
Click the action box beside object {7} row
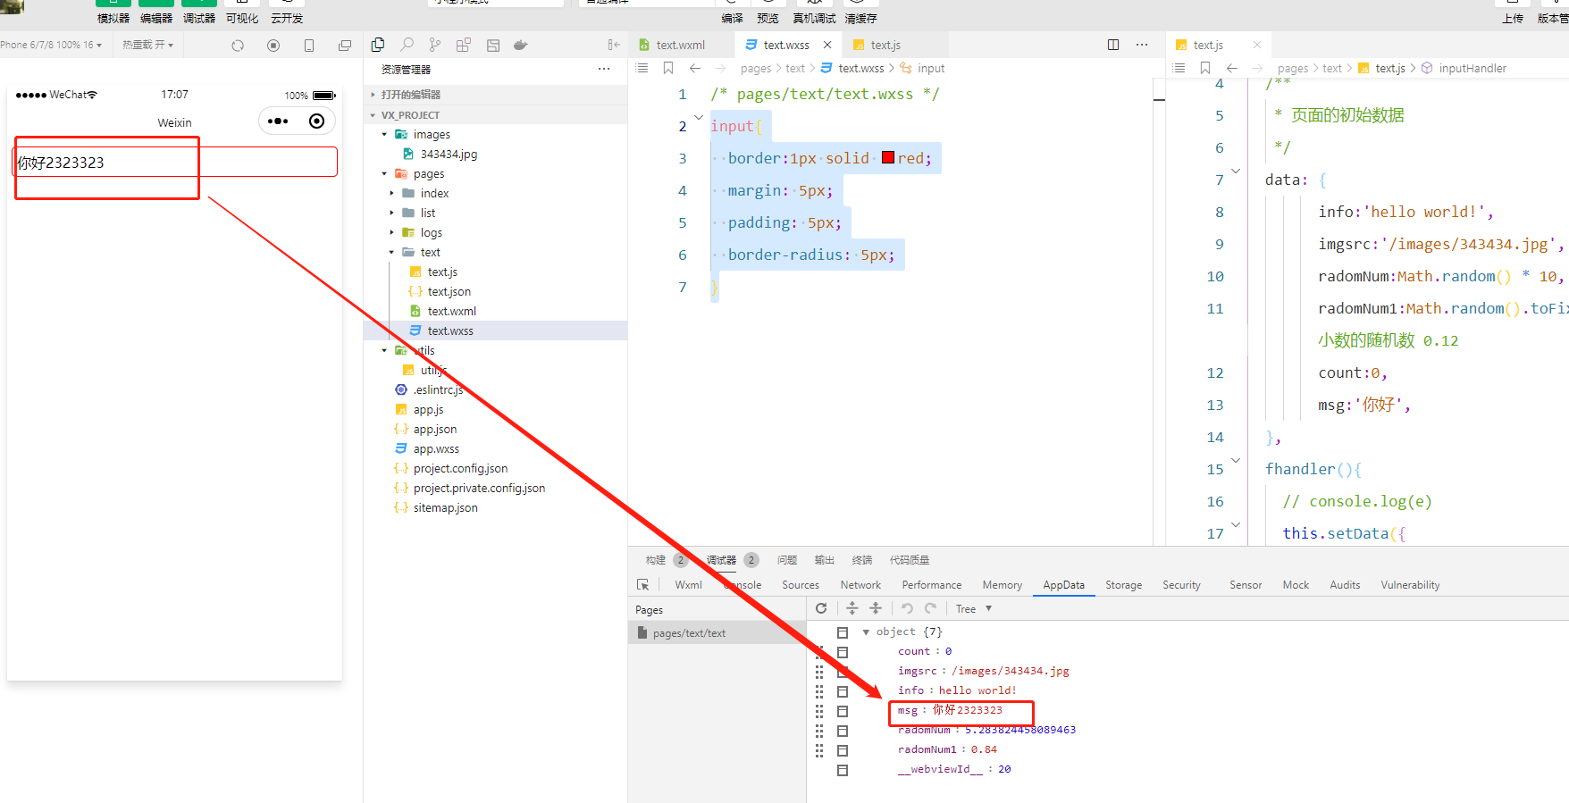click(843, 632)
